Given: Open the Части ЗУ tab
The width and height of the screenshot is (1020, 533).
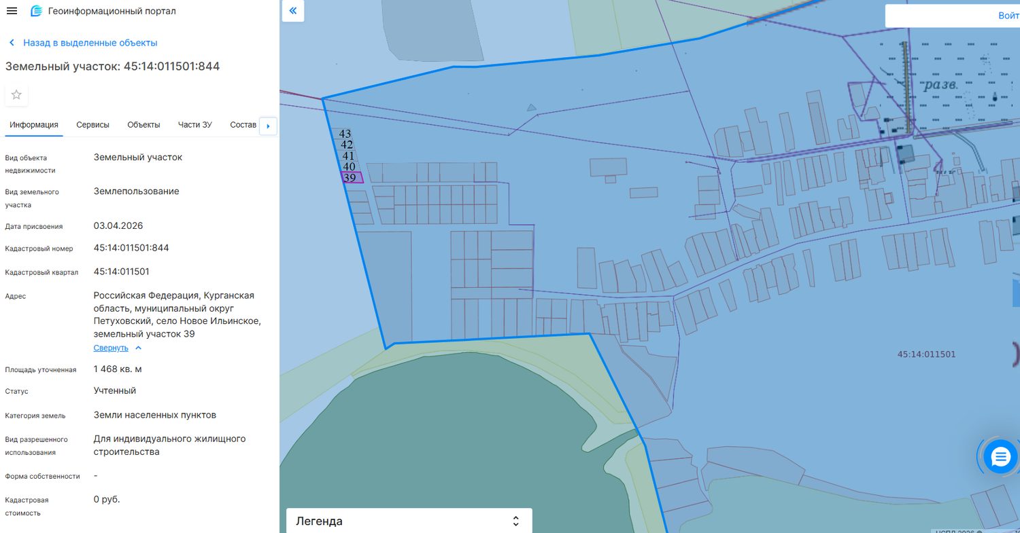Looking at the screenshot, I should pos(195,125).
